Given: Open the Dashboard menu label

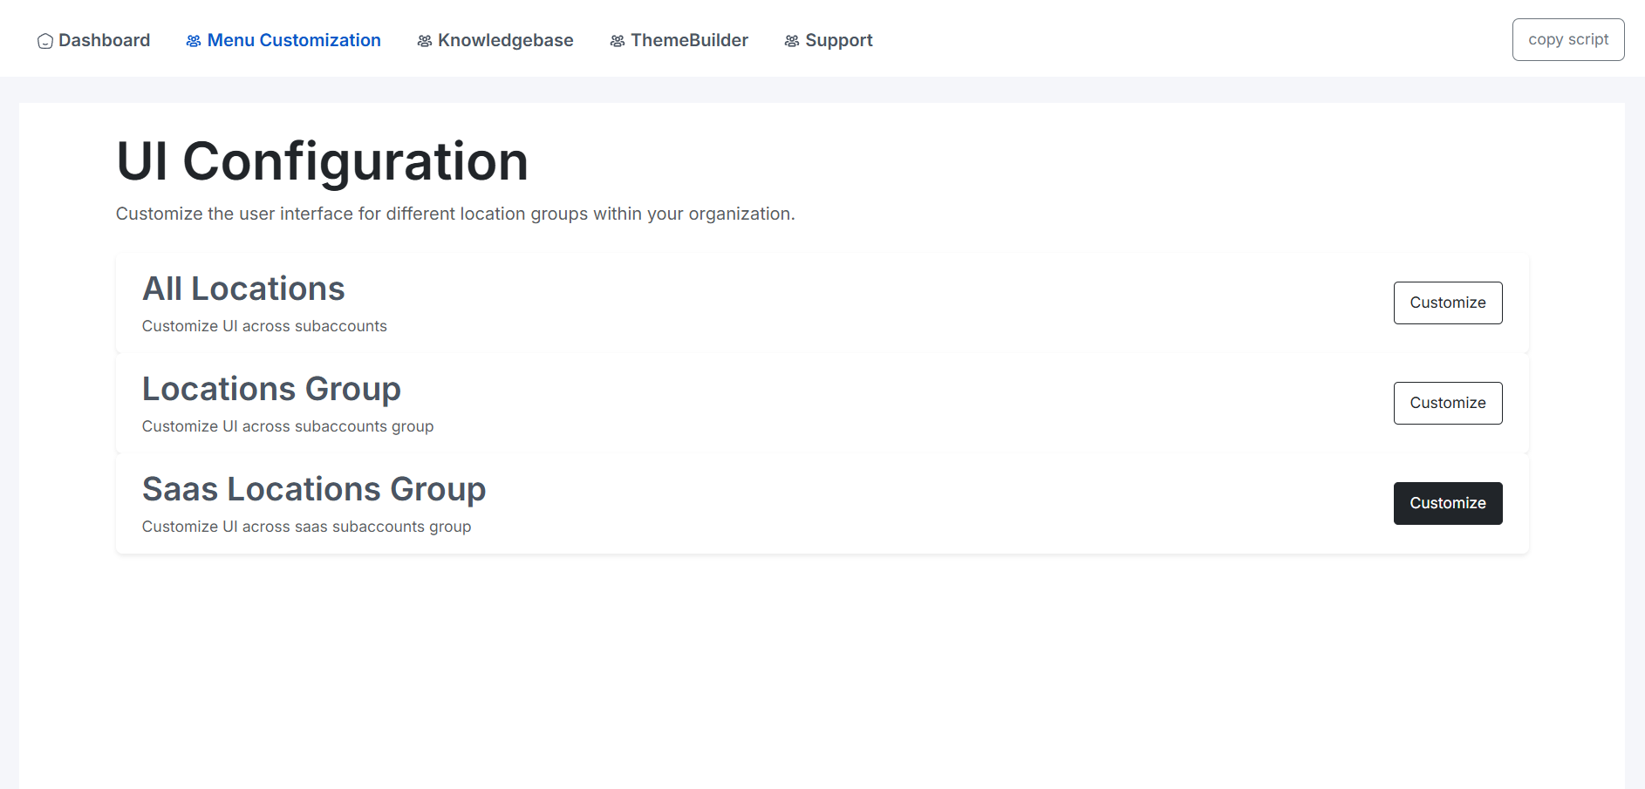Looking at the screenshot, I should (x=104, y=40).
